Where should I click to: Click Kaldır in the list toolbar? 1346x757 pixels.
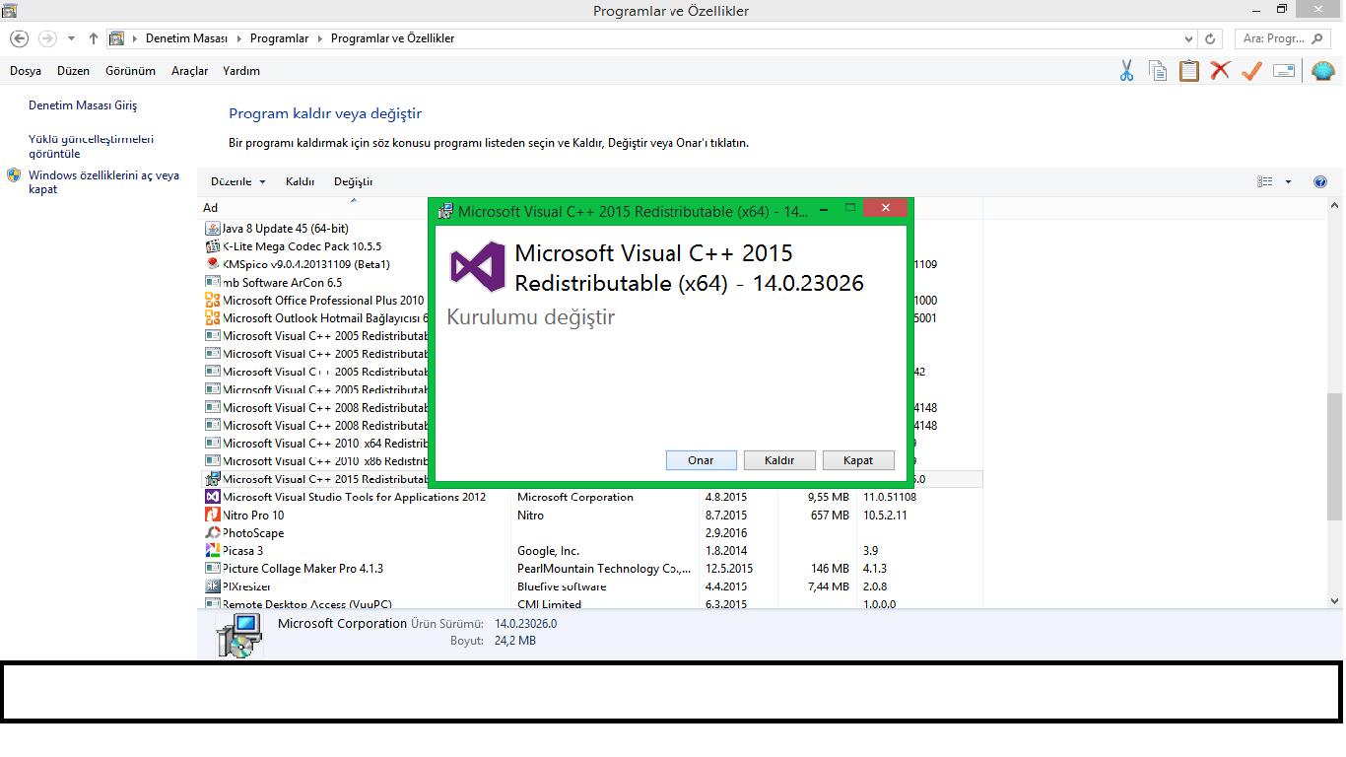click(x=300, y=181)
